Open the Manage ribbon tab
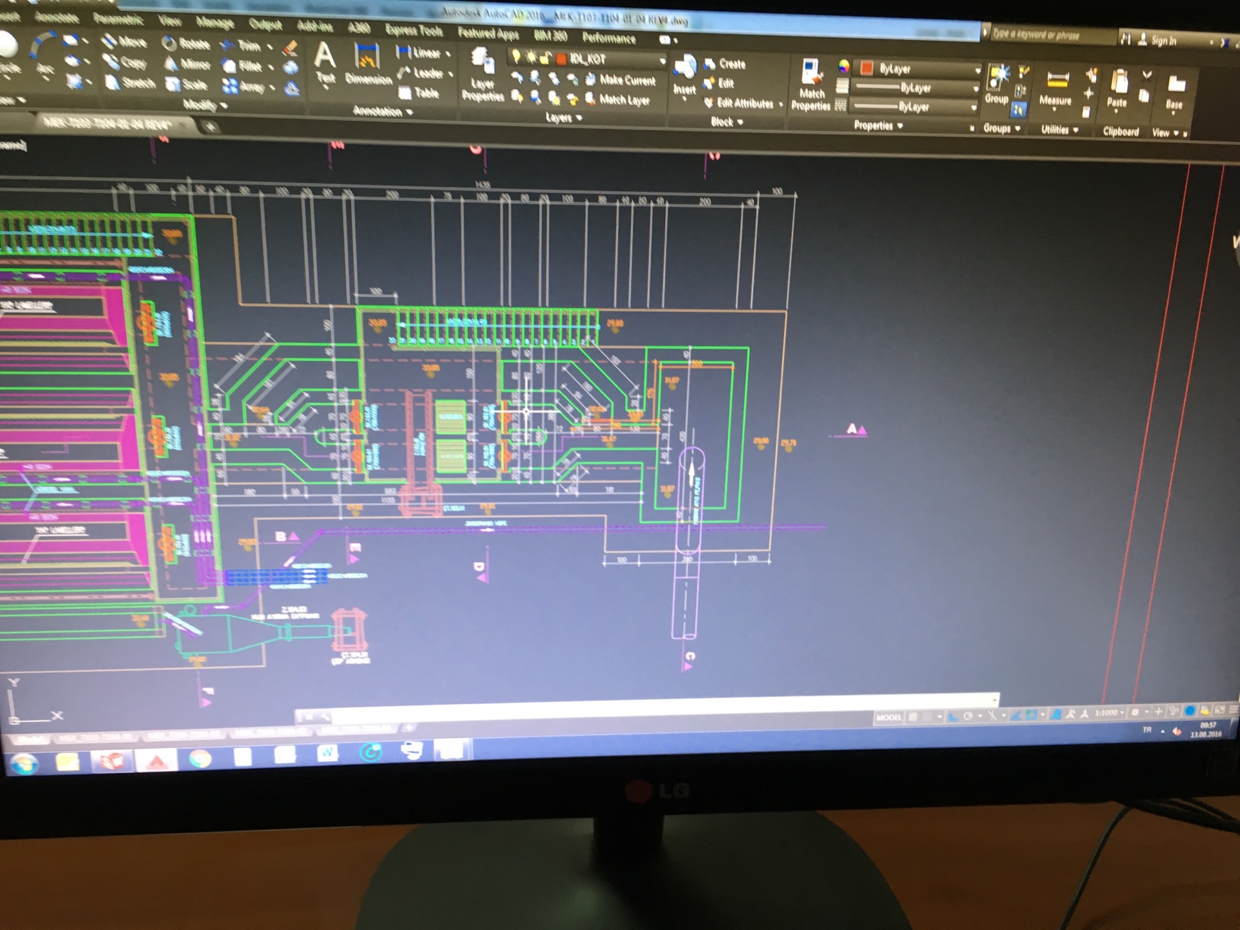The height and width of the screenshot is (930, 1240). pos(214,23)
